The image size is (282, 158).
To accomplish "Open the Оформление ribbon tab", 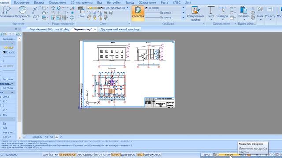I will coord(57,3).
